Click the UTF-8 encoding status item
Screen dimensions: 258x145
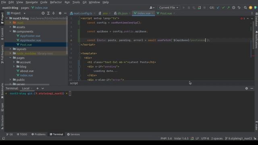coord(205,139)
